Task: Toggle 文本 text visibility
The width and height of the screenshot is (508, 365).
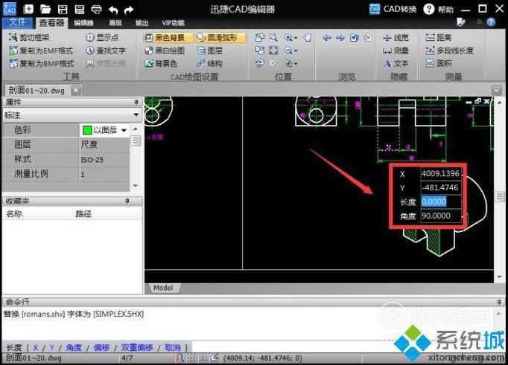Action: 396,64
